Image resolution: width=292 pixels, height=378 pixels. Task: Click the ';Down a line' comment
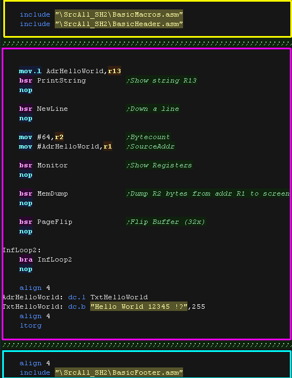pos(153,109)
